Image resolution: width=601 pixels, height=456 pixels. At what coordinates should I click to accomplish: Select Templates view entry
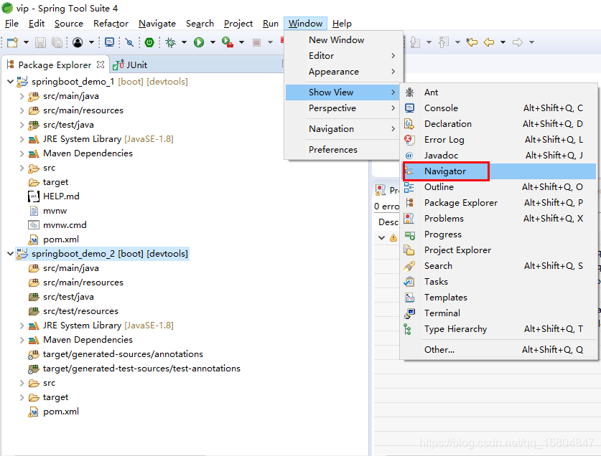click(498, 297)
